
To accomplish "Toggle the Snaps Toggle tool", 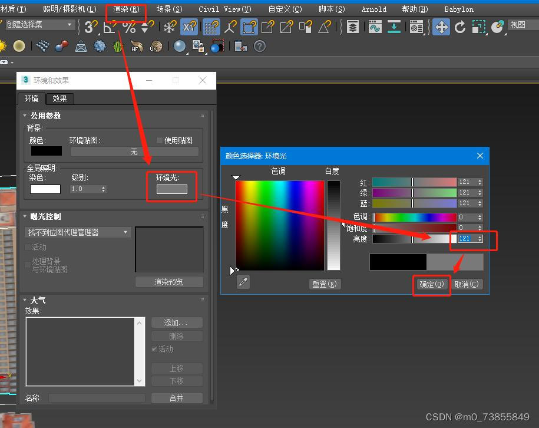I will point(88,27).
